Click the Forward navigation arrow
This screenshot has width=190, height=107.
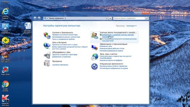click(x=39, y=18)
